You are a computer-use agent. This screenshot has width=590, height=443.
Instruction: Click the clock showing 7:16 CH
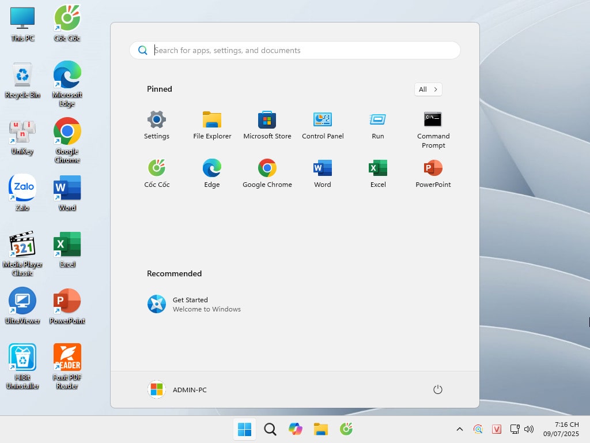561,429
